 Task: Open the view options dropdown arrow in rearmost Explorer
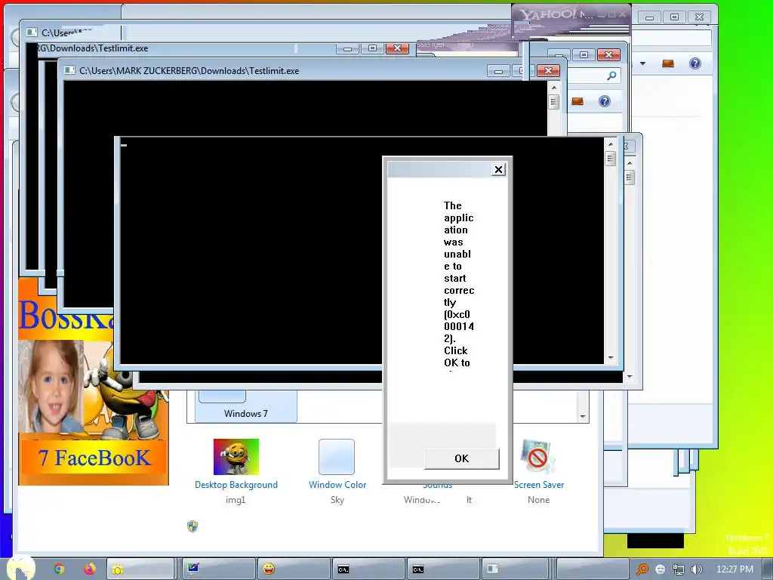pos(643,63)
